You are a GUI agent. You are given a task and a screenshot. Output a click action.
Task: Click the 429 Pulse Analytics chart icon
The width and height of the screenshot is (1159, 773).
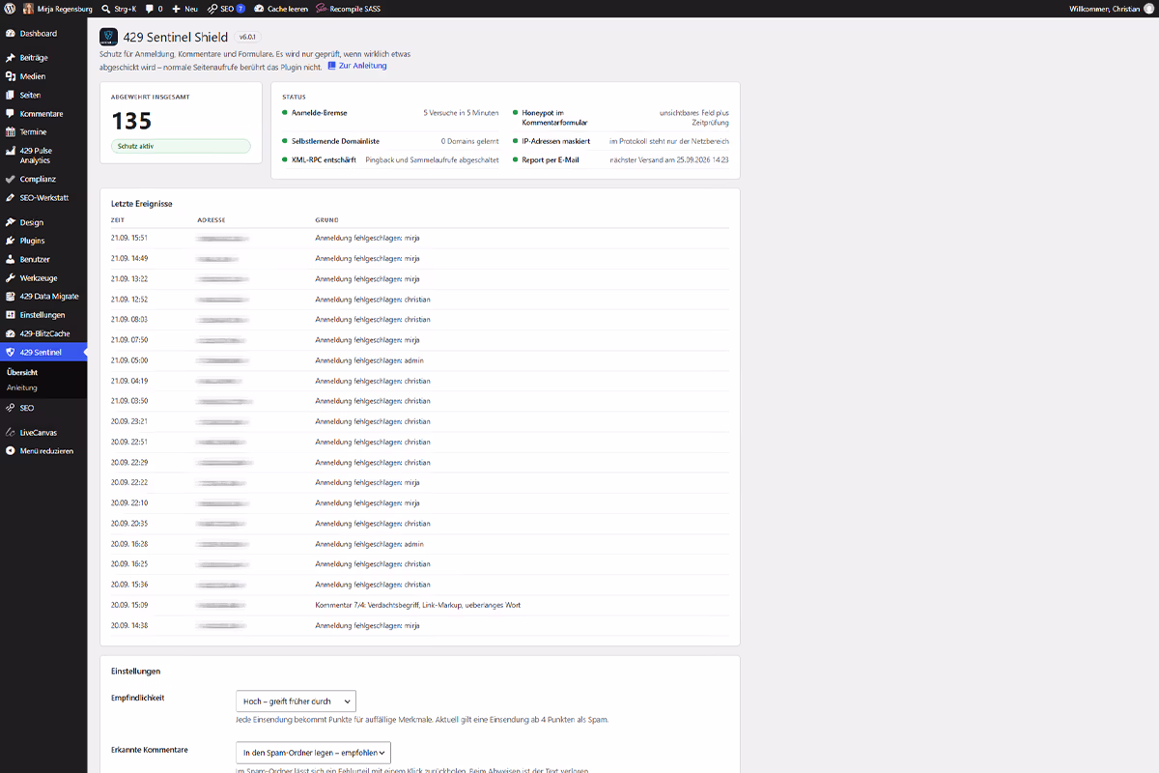click(x=10, y=151)
